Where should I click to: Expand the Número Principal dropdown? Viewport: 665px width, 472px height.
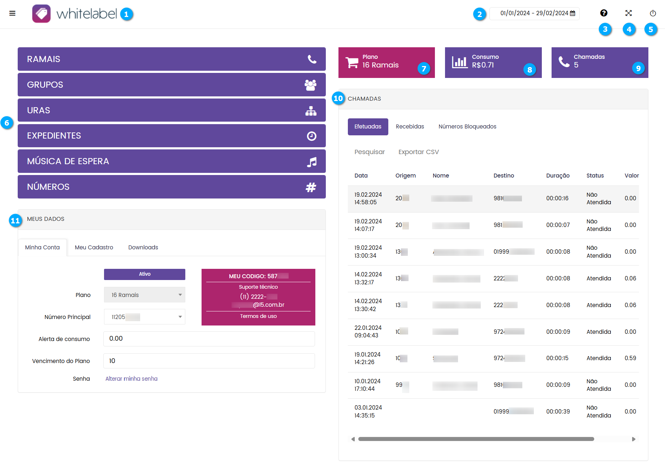click(x=144, y=317)
